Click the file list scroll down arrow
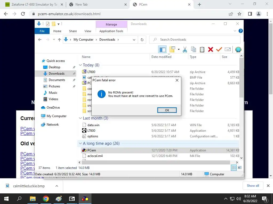 (241, 158)
